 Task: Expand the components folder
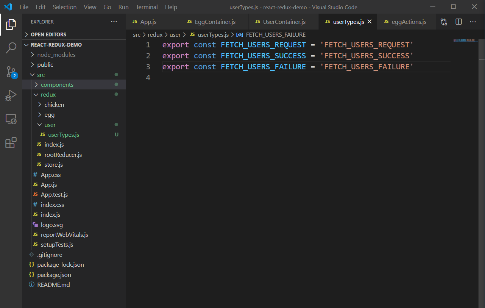pyautogui.click(x=74, y=84)
